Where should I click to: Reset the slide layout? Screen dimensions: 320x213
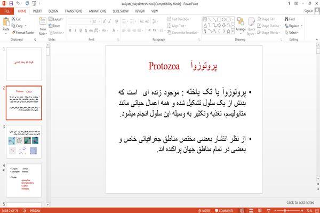pyautogui.click(x=54, y=26)
